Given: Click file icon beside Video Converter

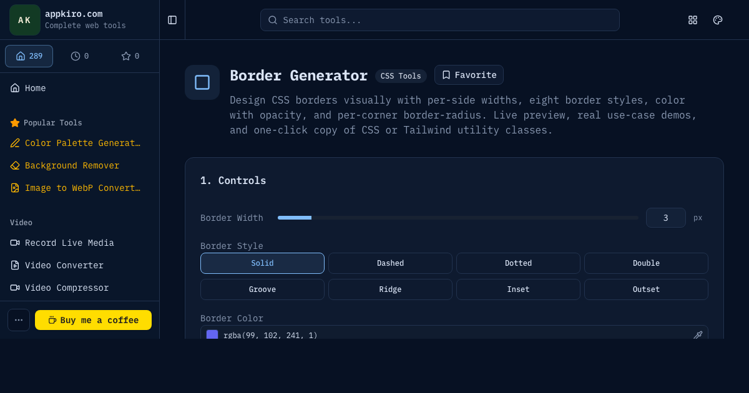Looking at the screenshot, I should (15, 265).
